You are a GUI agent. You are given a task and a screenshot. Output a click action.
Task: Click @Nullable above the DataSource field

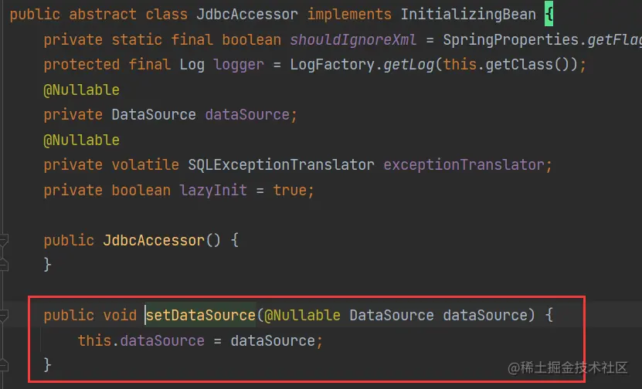click(81, 90)
